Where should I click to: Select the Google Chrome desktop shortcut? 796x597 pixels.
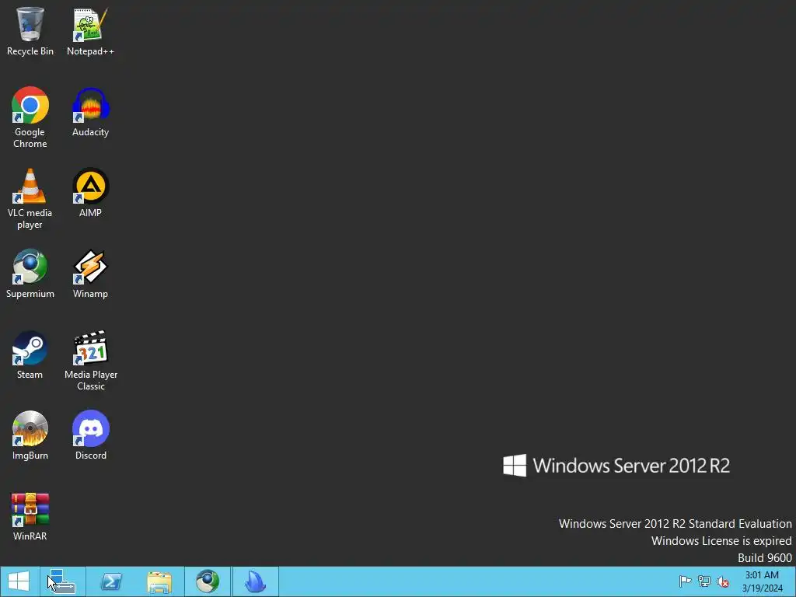pos(30,118)
